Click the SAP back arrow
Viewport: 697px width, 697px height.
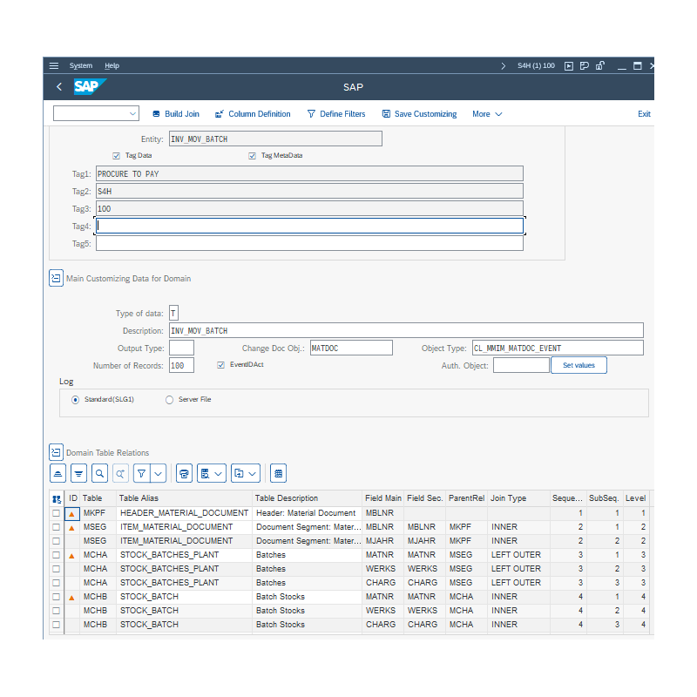click(x=59, y=87)
